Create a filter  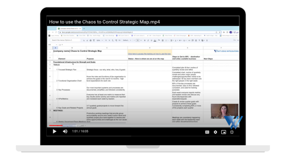pyautogui.click(x=199, y=40)
